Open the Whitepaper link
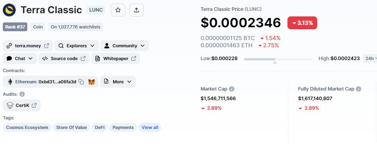 pyautogui.click(x=115, y=58)
